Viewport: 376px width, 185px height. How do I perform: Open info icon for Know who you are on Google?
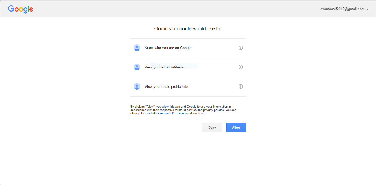tap(241, 48)
